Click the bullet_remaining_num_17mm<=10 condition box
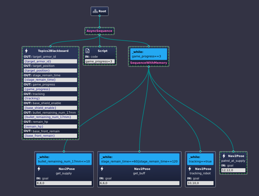The width and height of the screenshot is (259, 196). tap(64, 159)
